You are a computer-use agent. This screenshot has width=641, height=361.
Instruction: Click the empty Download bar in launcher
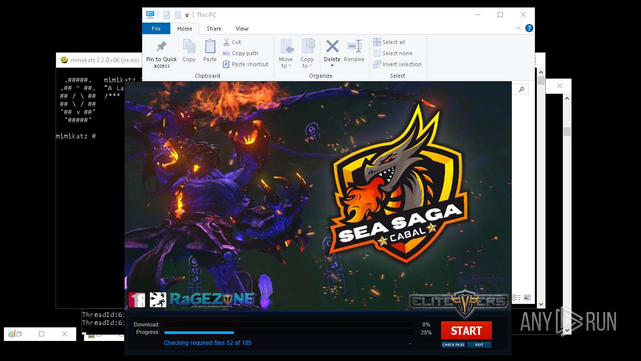coord(289,325)
